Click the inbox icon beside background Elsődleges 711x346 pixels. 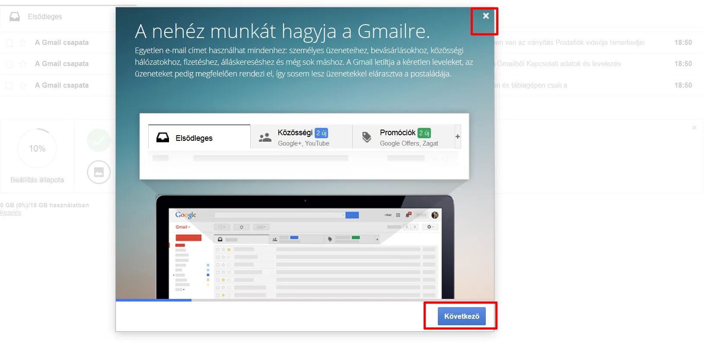[x=15, y=16]
